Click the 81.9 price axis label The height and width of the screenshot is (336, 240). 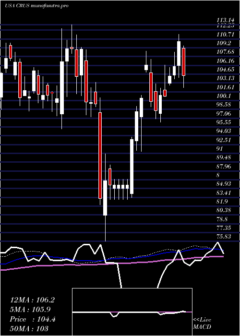(222, 202)
